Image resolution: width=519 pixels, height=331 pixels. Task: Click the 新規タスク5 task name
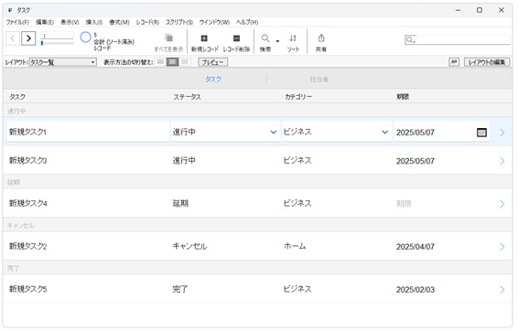[x=27, y=289]
